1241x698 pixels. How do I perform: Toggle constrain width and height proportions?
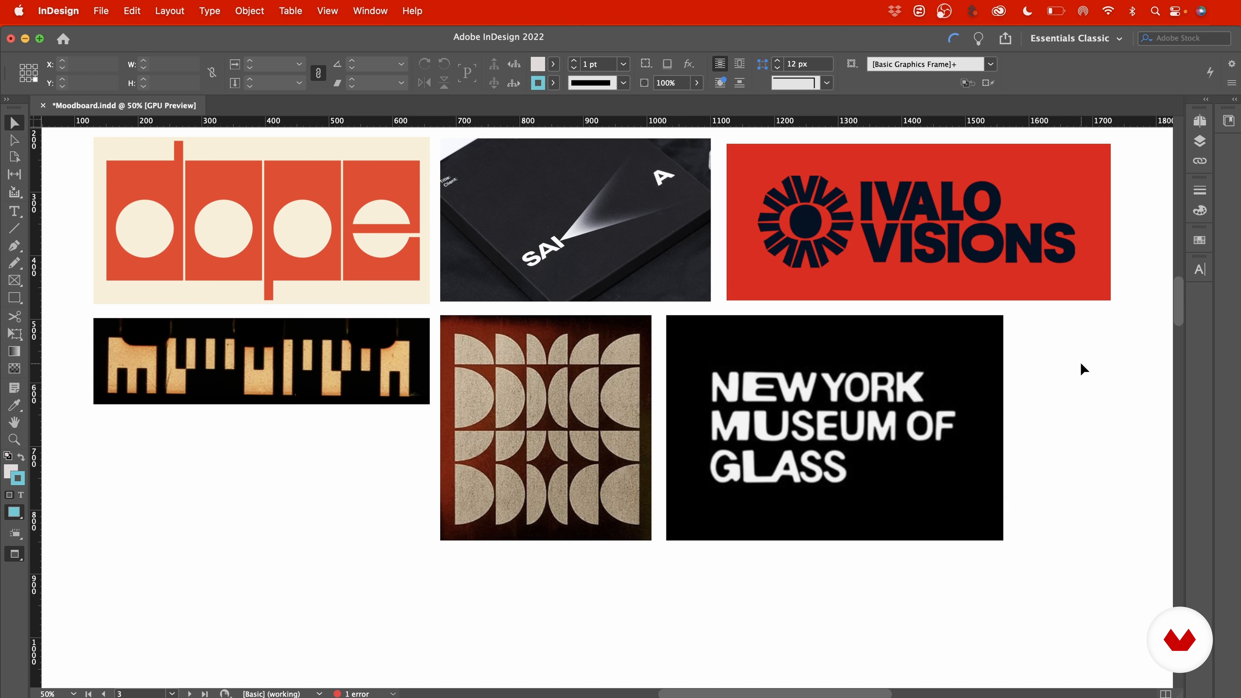coord(212,73)
